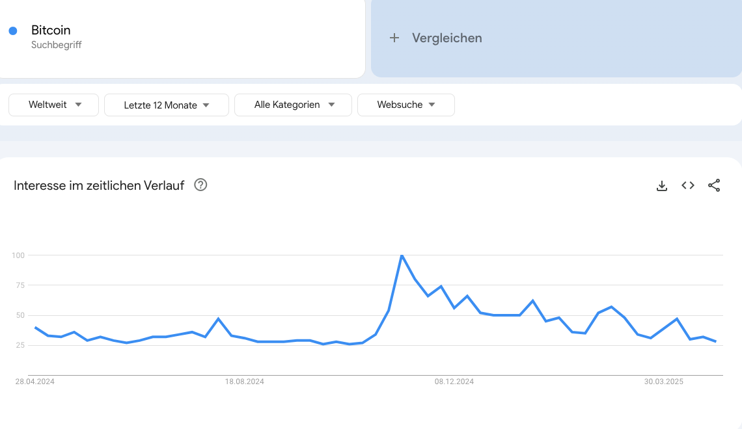Viewport: 742px width, 429px height.
Task: Edit the Bitcoin search term
Action: pyautogui.click(x=51, y=31)
